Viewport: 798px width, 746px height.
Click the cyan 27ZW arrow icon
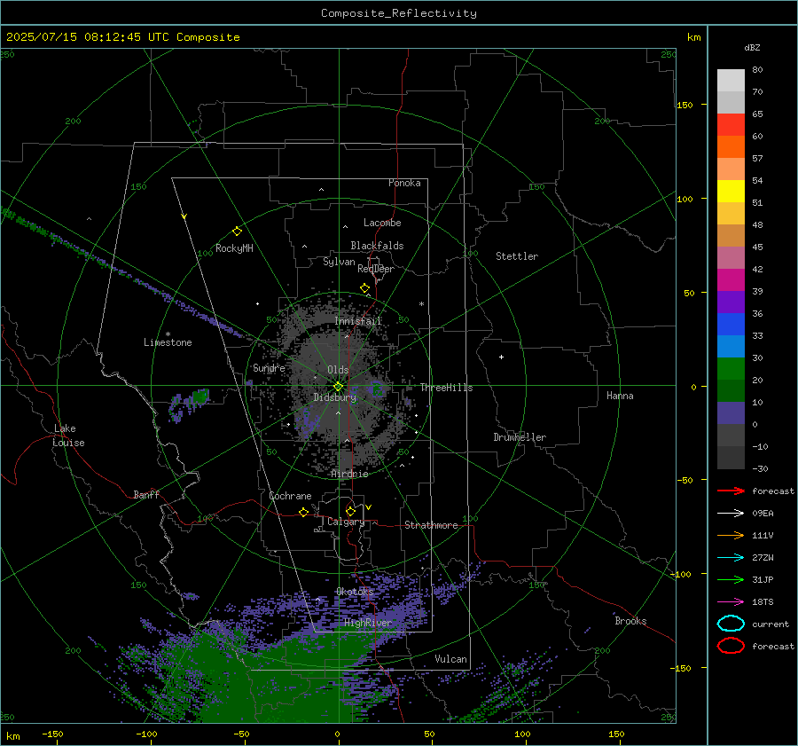(731, 558)
